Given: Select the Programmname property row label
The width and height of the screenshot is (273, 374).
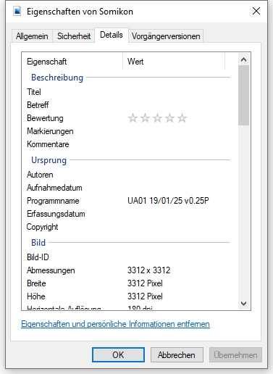Looking at the screenshot, I should [53, 201].
